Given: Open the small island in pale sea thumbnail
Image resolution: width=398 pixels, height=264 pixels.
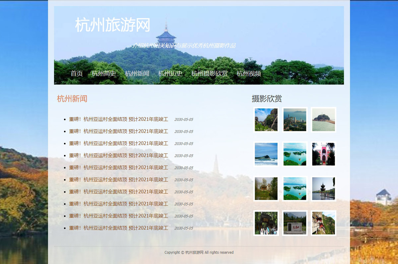Looking at the screenshot, I should (x=323, y=120).
